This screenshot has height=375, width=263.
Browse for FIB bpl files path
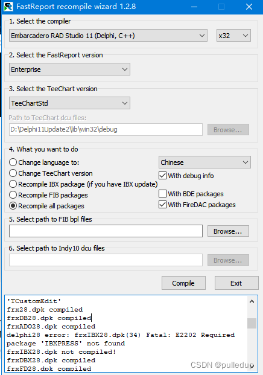pyautogui.click(x=228, y=231)
